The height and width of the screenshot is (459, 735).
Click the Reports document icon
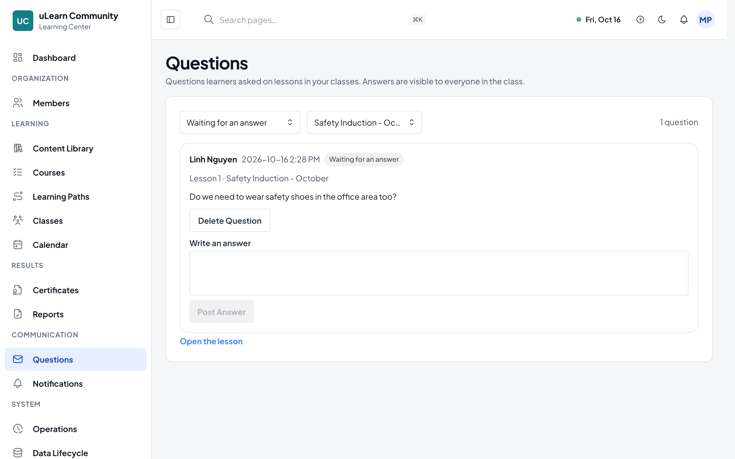tap(18, 314)
